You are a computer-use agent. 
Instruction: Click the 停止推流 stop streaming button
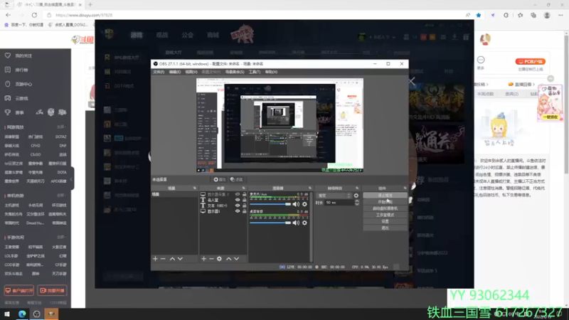coord(385,196)
